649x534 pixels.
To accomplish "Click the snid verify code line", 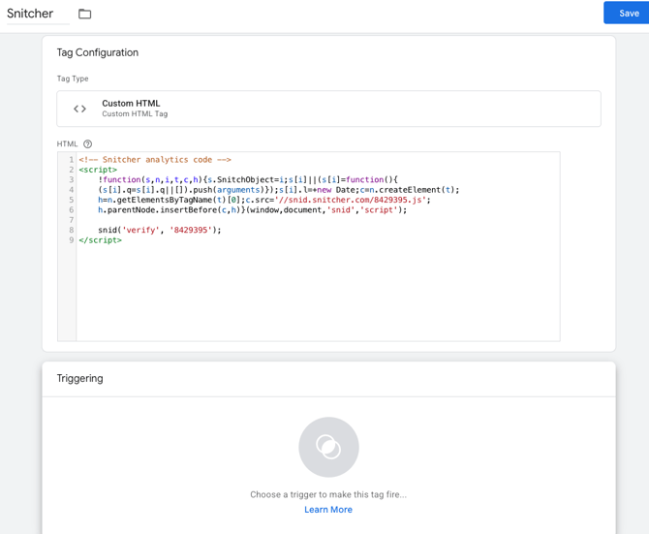I will tap(159, 231).
